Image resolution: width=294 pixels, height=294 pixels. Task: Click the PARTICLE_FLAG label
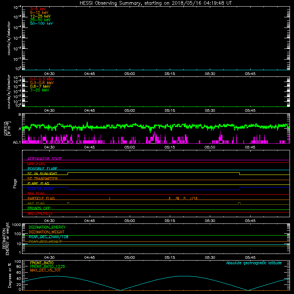(x=41, y=198)
